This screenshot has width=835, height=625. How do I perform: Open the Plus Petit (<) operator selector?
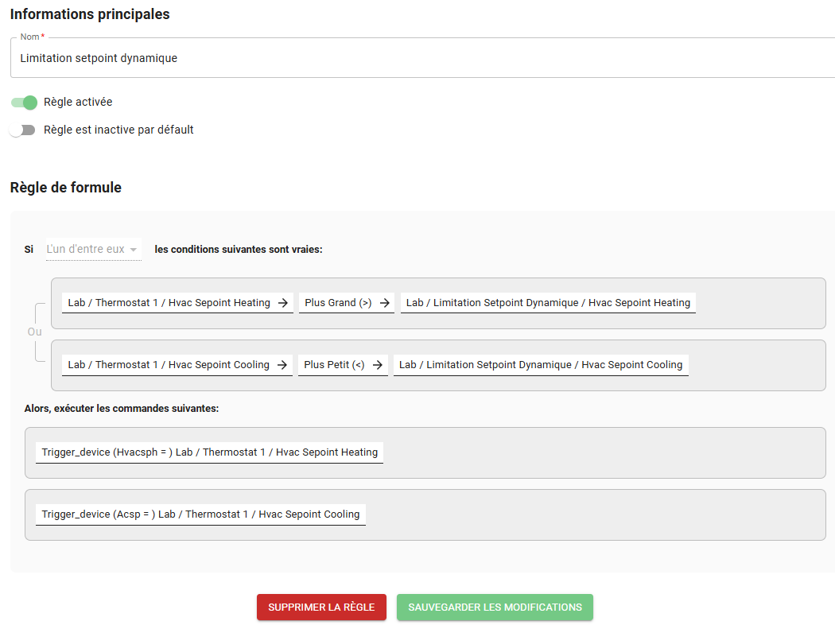point(334,365)
